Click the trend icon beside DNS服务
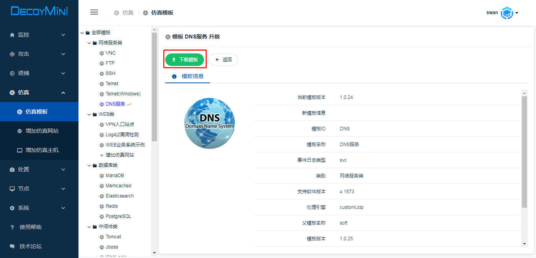Image resolution: width=536 pixels, height=258 pixels. (129, 104)
